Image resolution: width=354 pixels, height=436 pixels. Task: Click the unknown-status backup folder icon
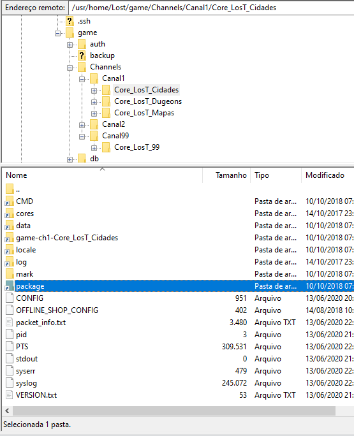click(x=82, y=55)
